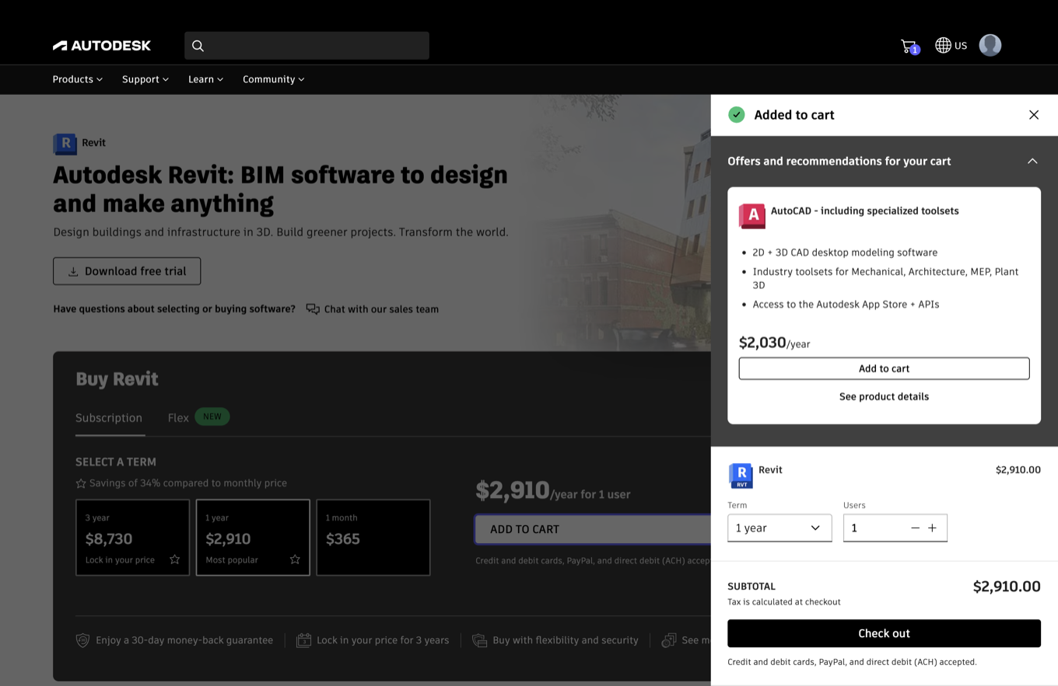Click the AutoCAD specialized toolsets title
This screenshot has width=1058, height=686.
pos(865,211)
